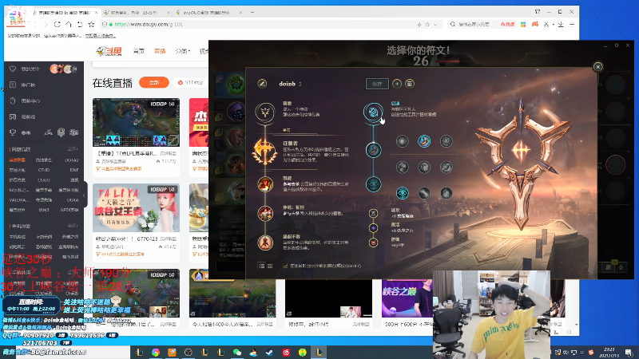Screen dimensions: 639x359
Task: Open browser downloads icon
Action: (561, 25)
